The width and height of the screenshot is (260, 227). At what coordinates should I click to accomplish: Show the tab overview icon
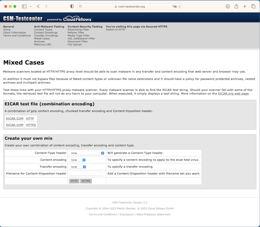tap(253, 6)
